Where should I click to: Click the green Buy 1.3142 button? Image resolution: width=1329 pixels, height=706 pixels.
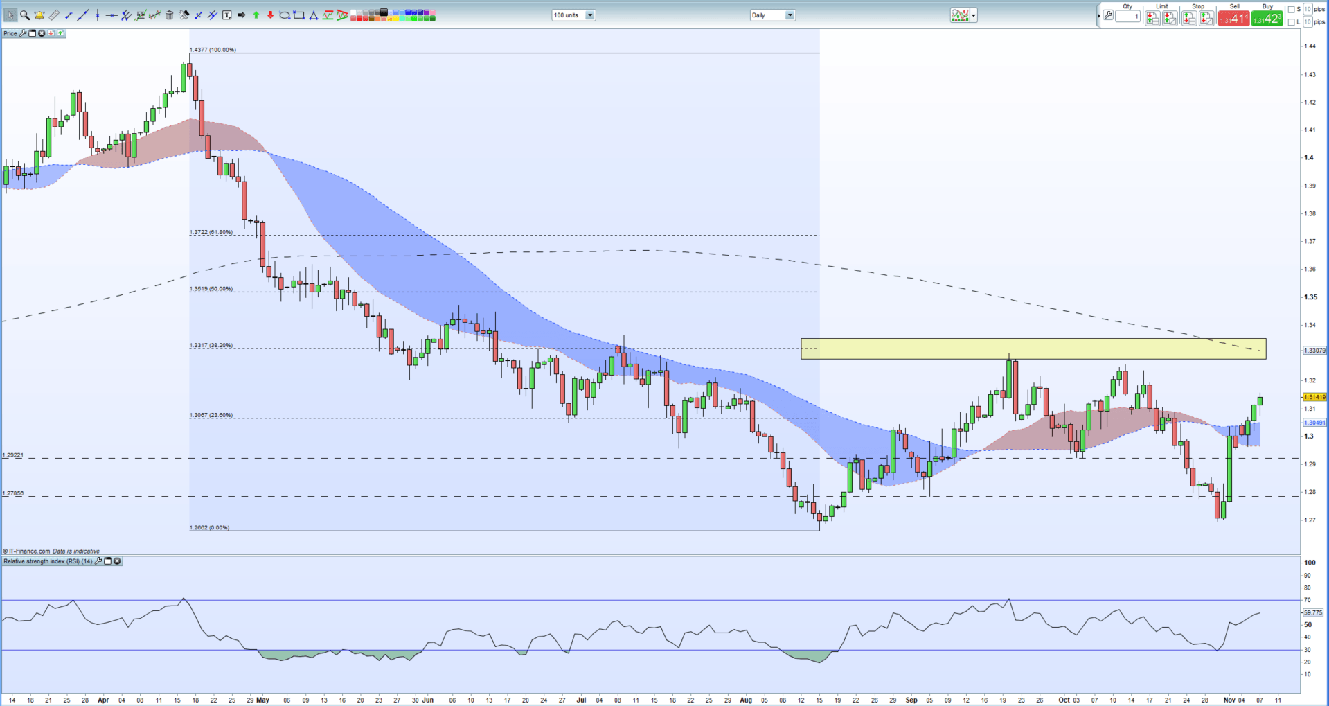(x=1267, y=18)
